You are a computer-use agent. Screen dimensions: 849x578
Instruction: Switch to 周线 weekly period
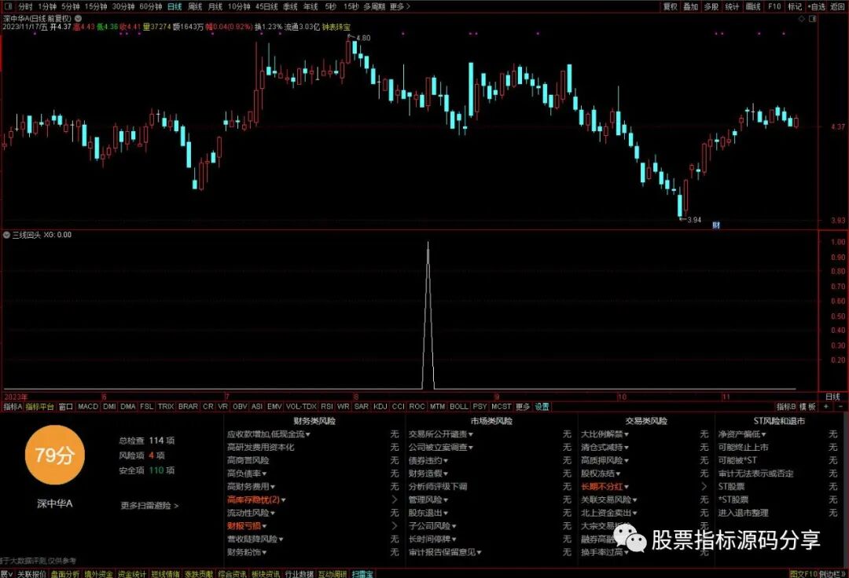(195, 6)
